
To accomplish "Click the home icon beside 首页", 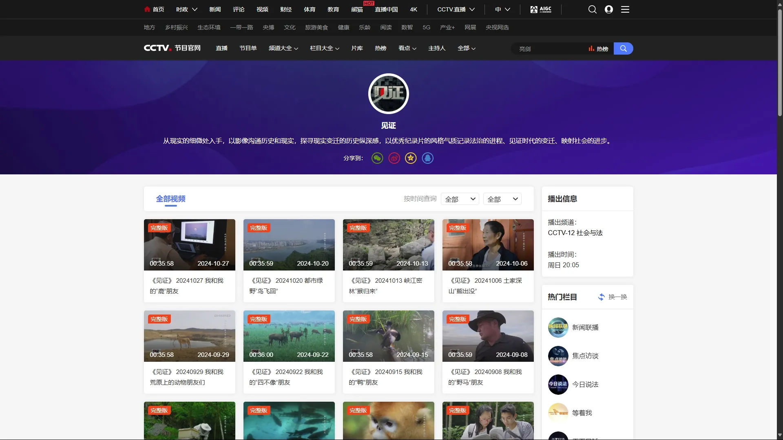I will tap(147, 9).
